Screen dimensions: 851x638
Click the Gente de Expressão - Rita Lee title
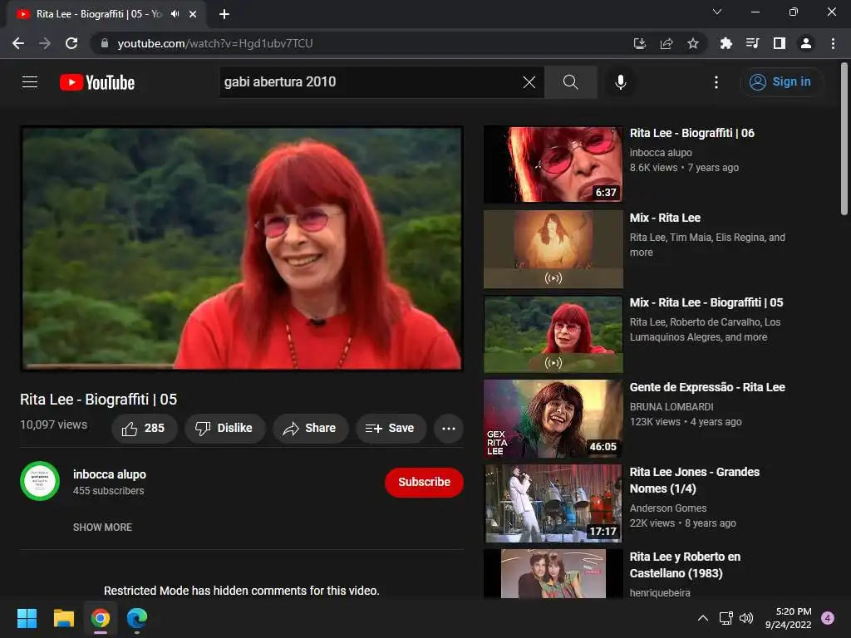tap(707, 387)
